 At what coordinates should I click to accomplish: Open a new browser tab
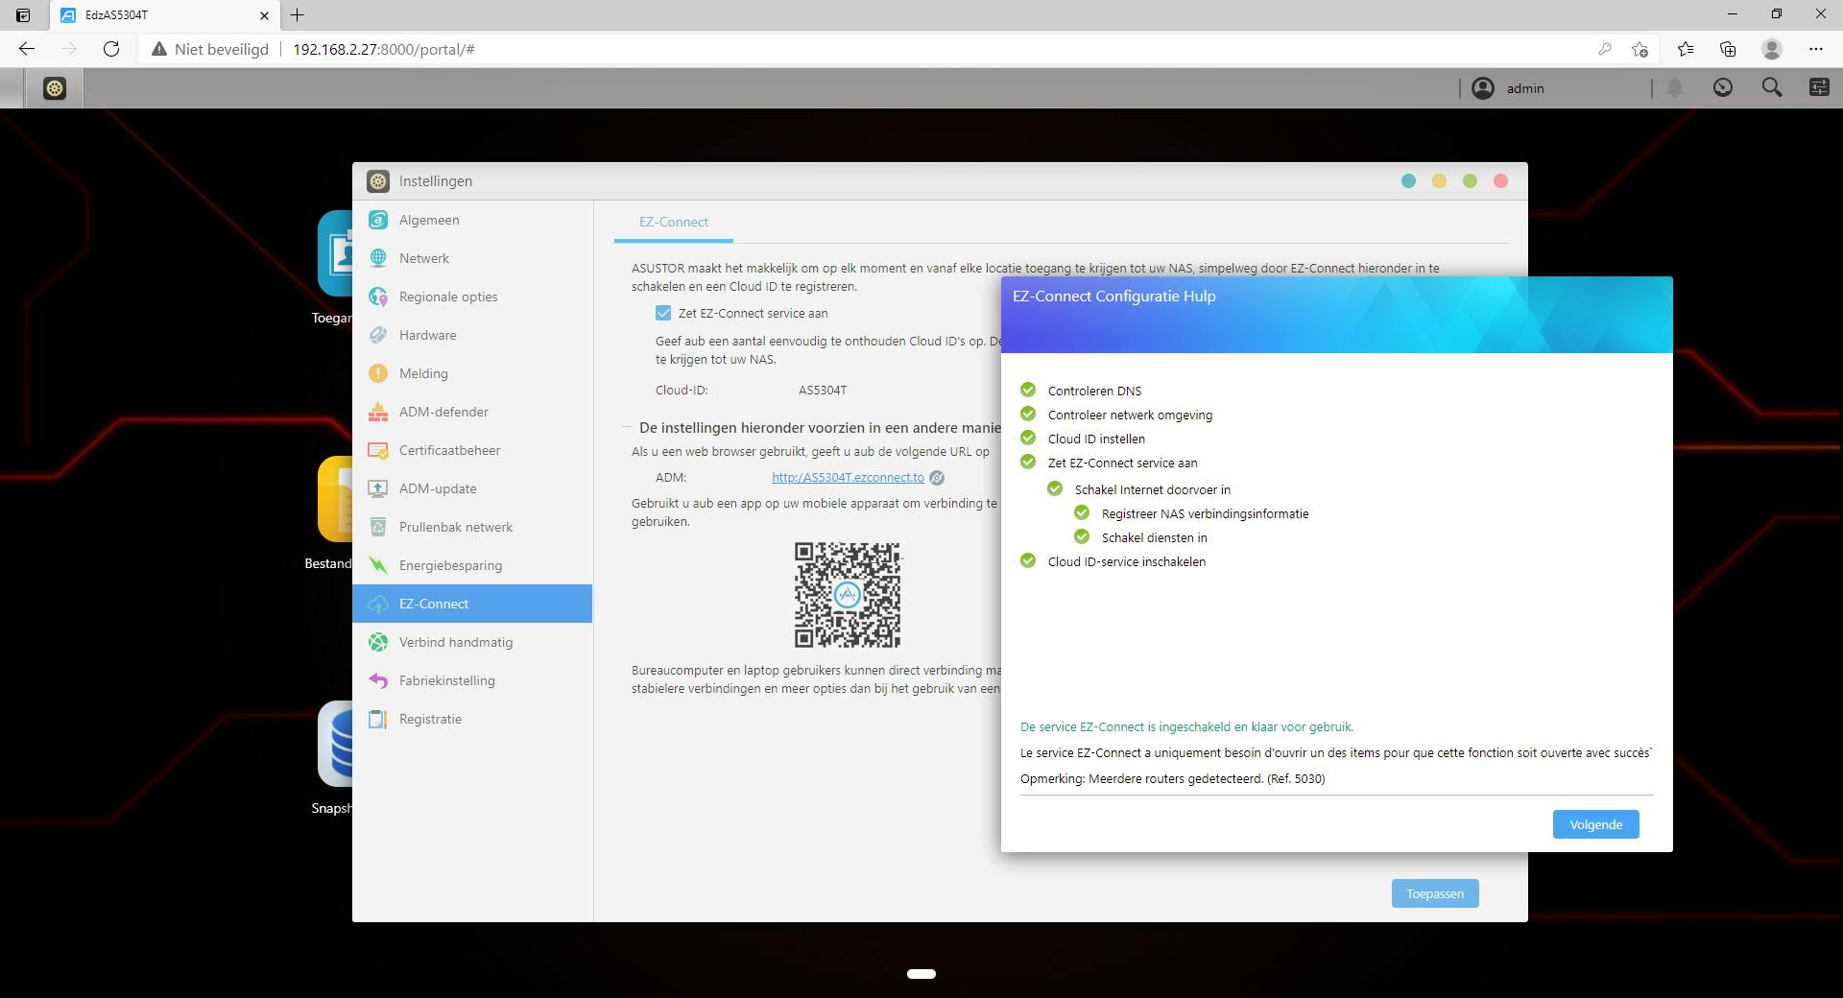click(298, 15)
